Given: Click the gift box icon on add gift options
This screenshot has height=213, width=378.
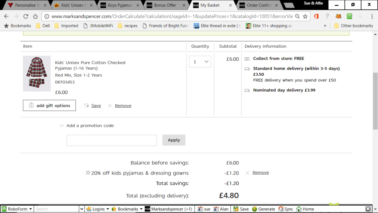Looking at the screenshot, I should pyautogui.click(x=31, y=105).
